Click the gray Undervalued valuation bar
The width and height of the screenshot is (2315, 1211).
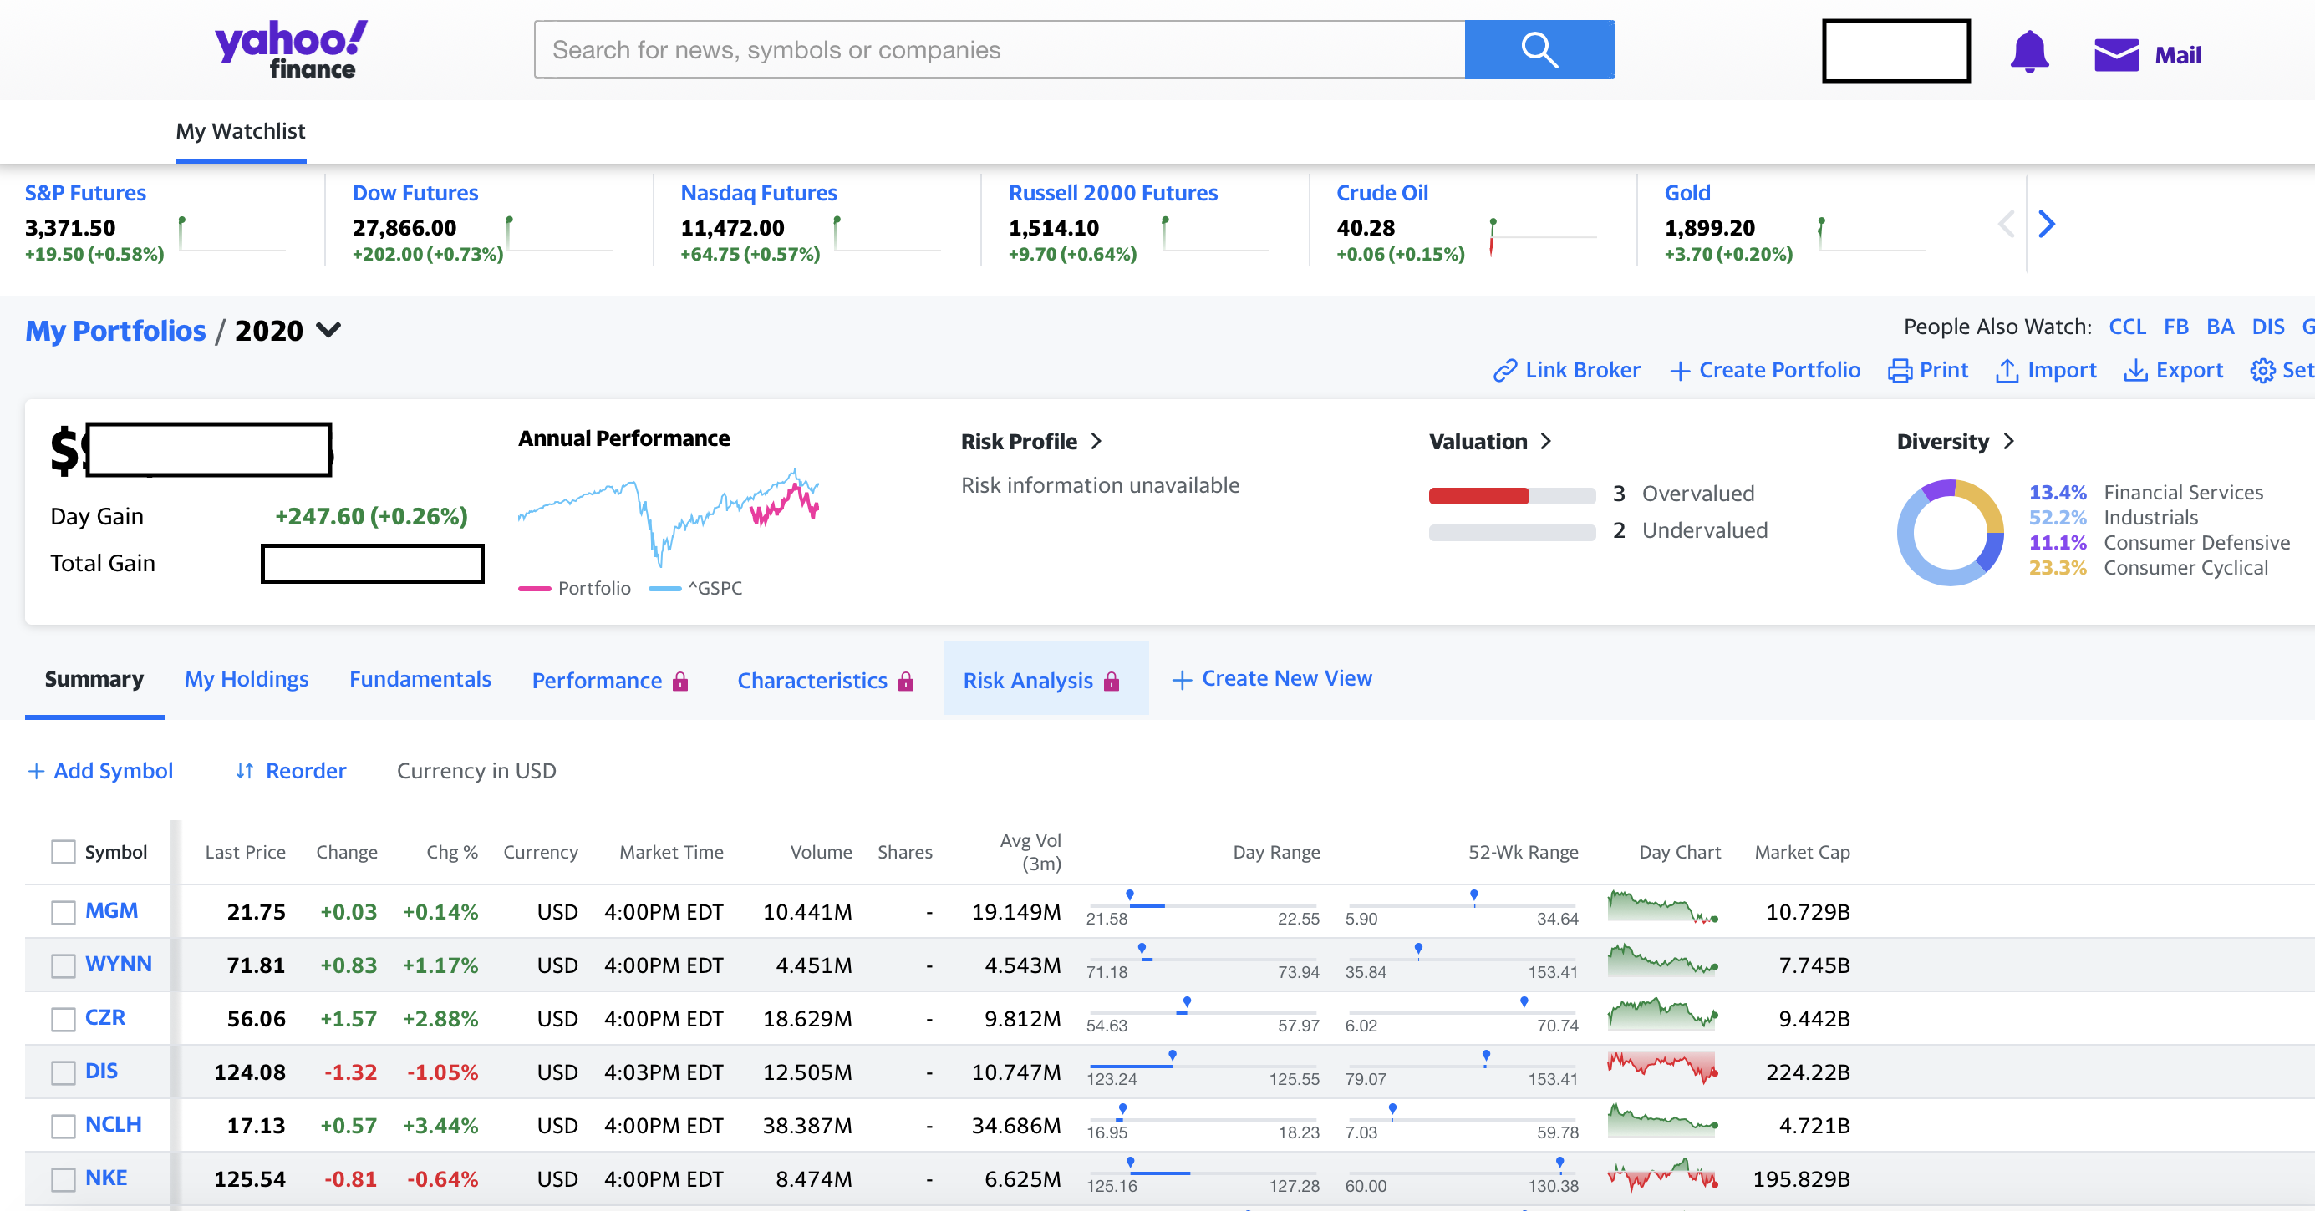point(1512,533)
